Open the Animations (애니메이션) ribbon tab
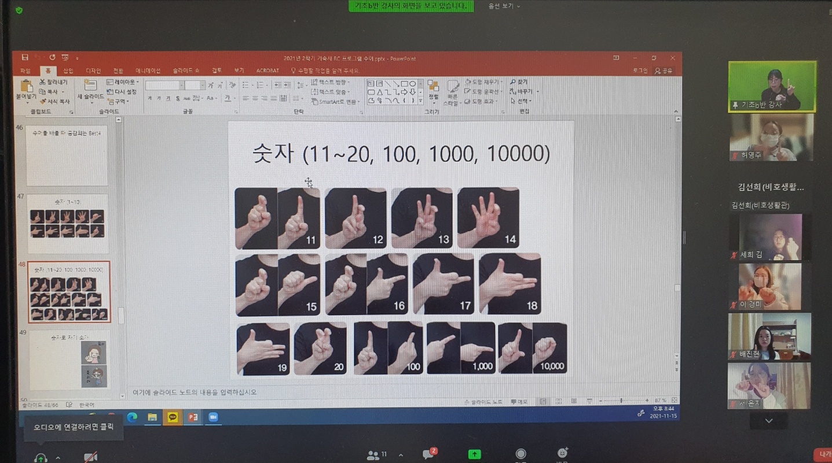Screen dimensions: 832x463 148,71
